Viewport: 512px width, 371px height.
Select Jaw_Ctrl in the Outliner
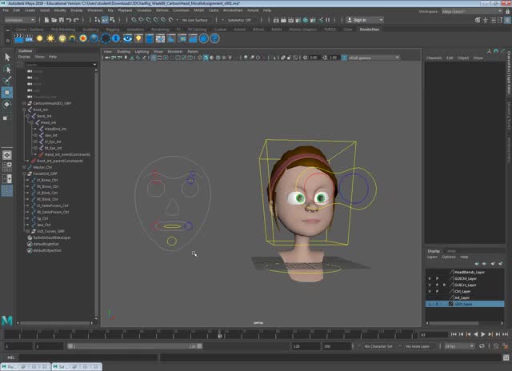[42, 225]
